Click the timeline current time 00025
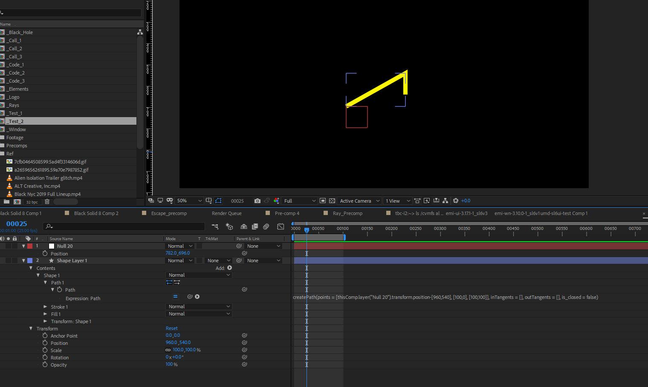This screenshot has height=387, width=648. pos(17,224)
